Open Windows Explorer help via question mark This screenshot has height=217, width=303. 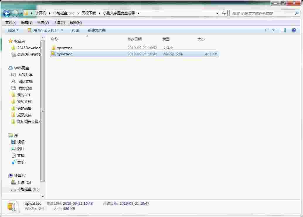point(294,30)
